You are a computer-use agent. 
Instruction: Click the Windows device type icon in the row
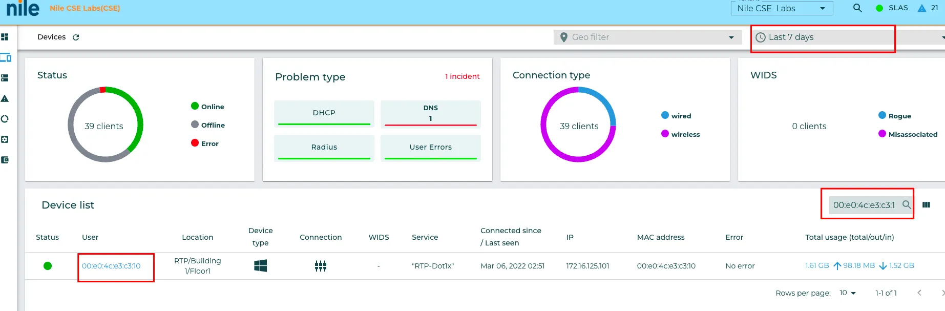click(x=261, y=266)
